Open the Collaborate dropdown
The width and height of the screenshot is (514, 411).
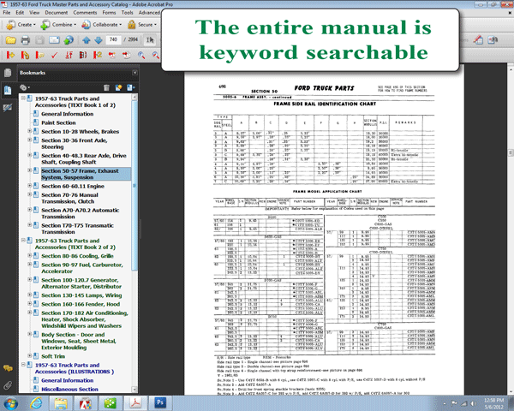point(101,25)
